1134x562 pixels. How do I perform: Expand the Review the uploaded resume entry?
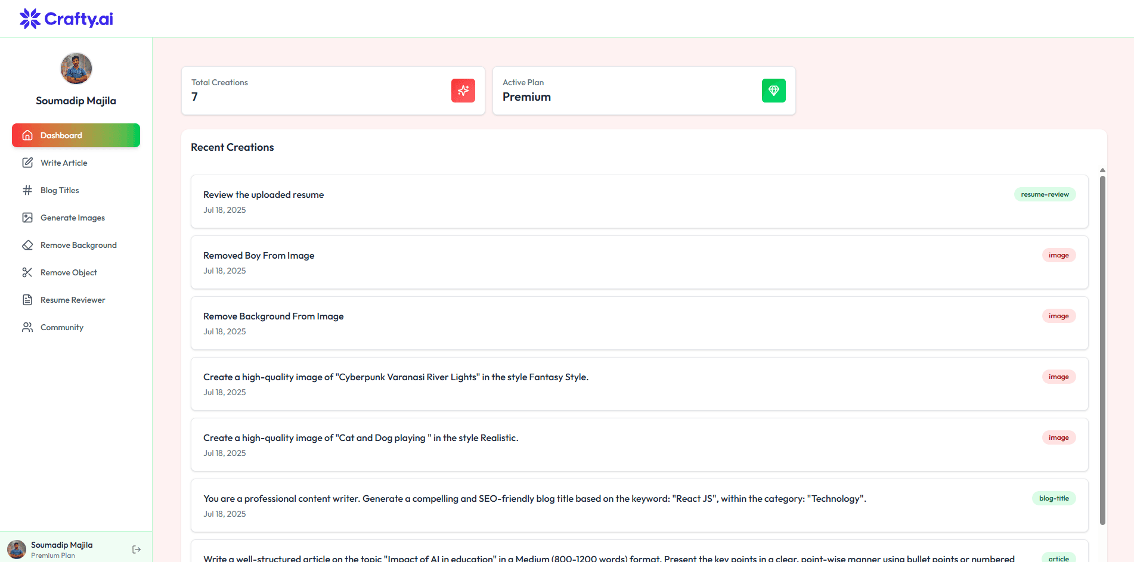point(639,201)
